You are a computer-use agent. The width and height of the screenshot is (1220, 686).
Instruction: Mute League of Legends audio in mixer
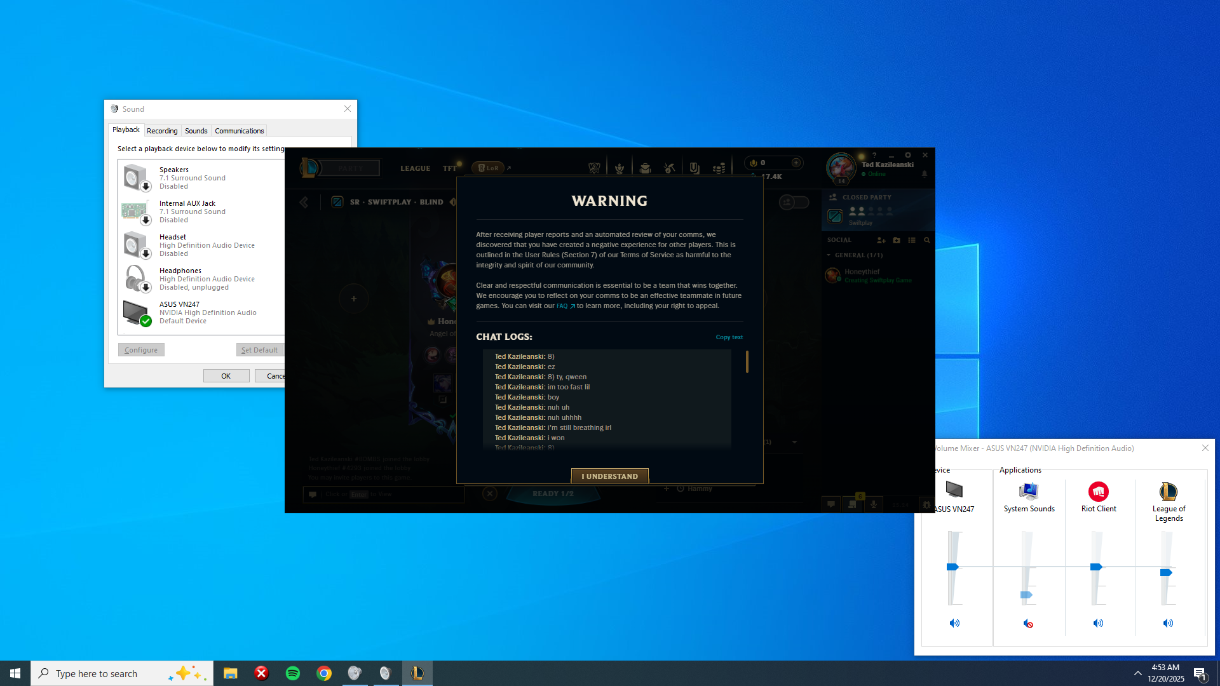pos(1168,624)
